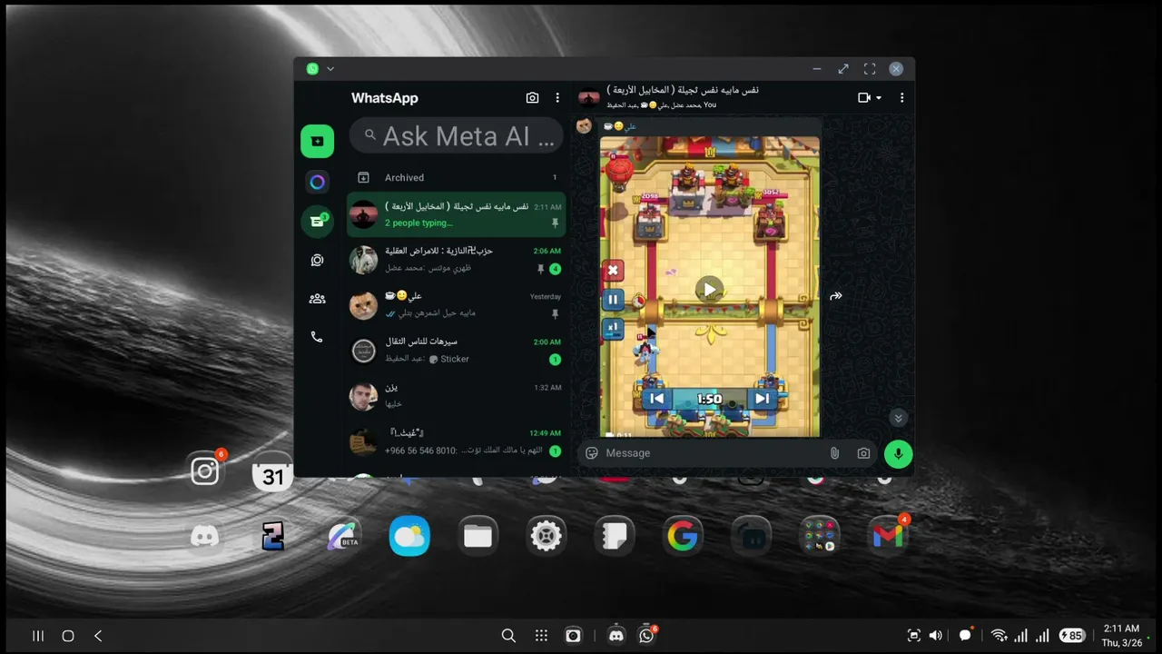The height and width of the screenshot is (654, 1162).
Task: Click the recents button in navigation bar
Action: (x=38, y=636)
